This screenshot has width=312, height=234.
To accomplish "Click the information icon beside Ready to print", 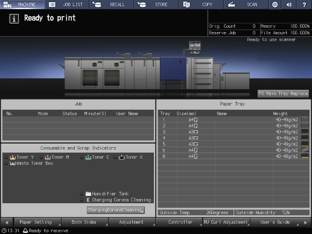I will click(14, 19).
